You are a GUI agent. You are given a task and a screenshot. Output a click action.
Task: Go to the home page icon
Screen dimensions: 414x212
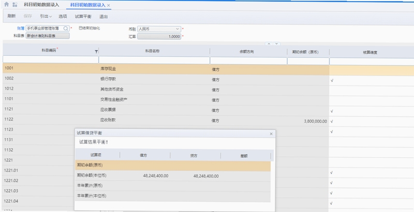(7, 4)
